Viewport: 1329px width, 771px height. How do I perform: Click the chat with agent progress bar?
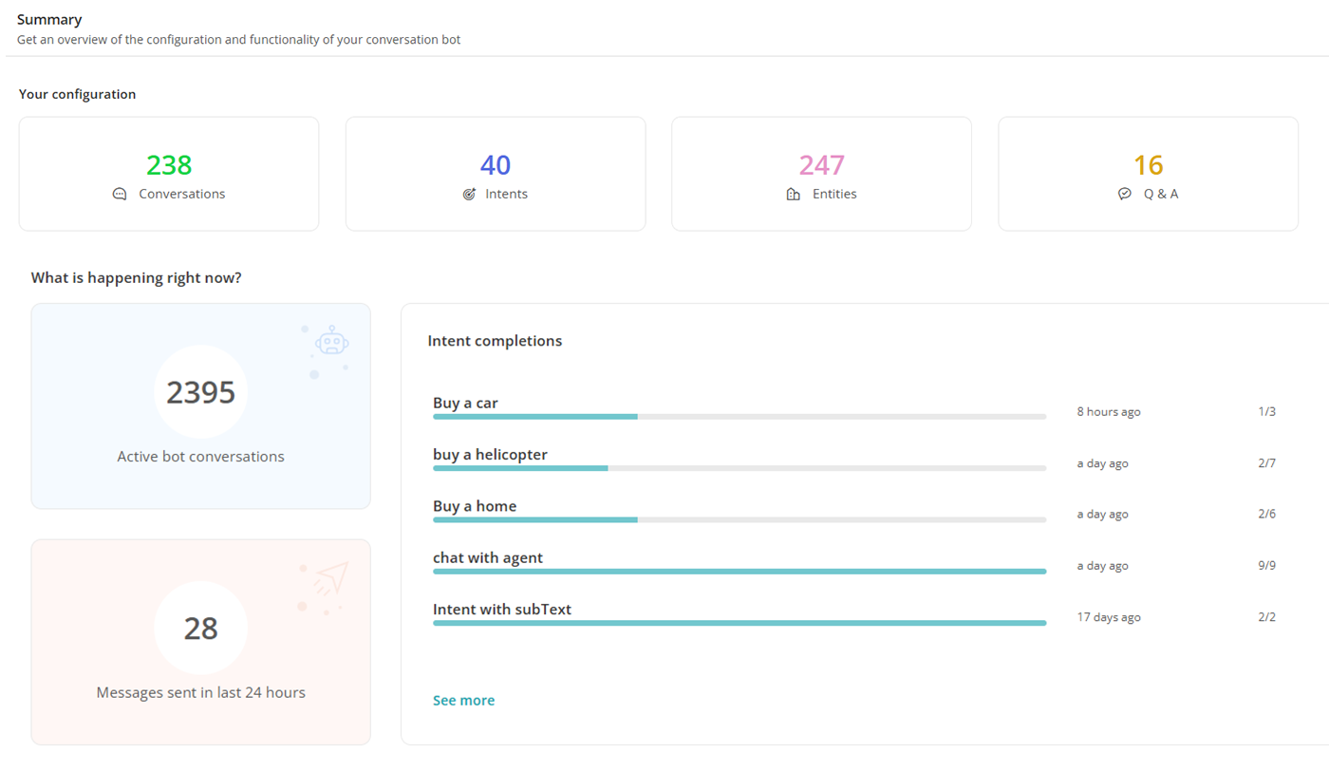click(739, 572)
